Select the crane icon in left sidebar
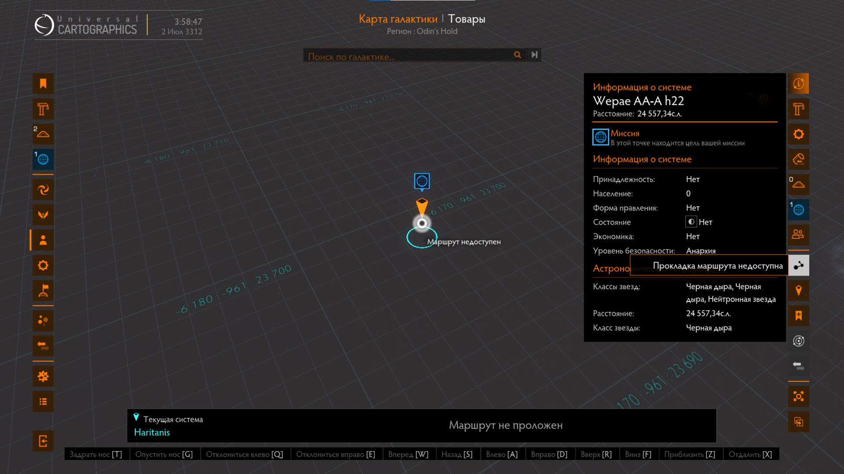844x474 pixels. (x=43, y=109)
